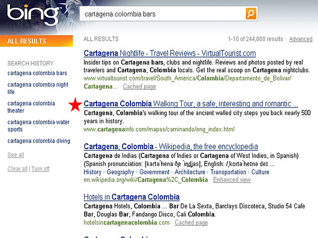
Task: Clear all search history
Action: (x=17, y=169)
